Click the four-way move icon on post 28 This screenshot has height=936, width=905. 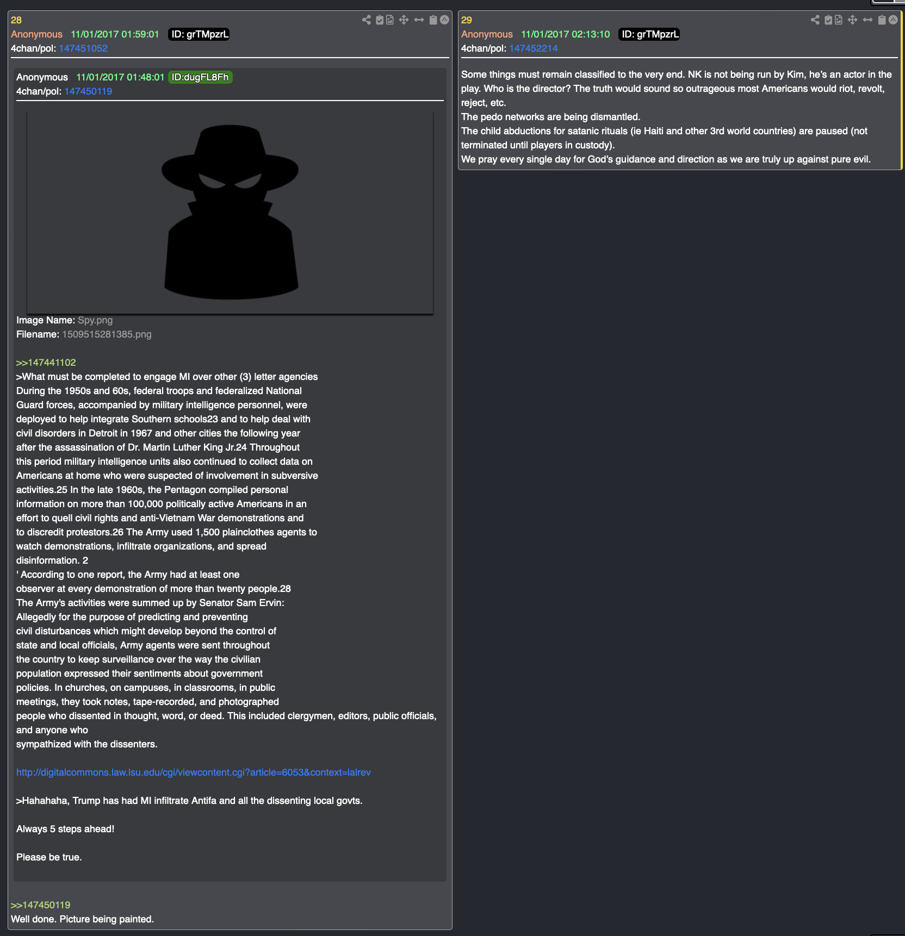[x=404, y=20]
